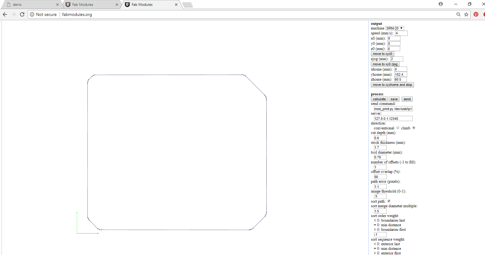
Task: Click move to xyzhome and stop
Action: tap(392, 85)
